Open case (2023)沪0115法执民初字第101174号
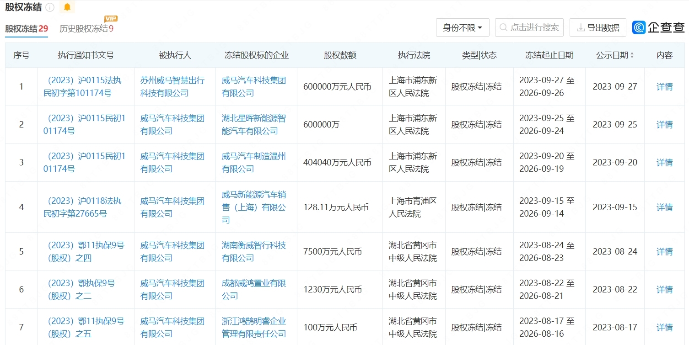689x345 pixels. pyautogui.click(x=82, y=87)
